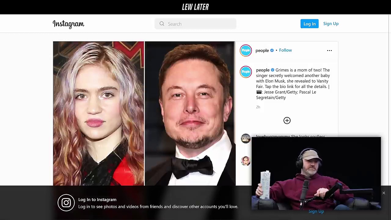Click the LEW LATER title at top
The height and width of the screenshot is (220, 391).
click(195, 7)
